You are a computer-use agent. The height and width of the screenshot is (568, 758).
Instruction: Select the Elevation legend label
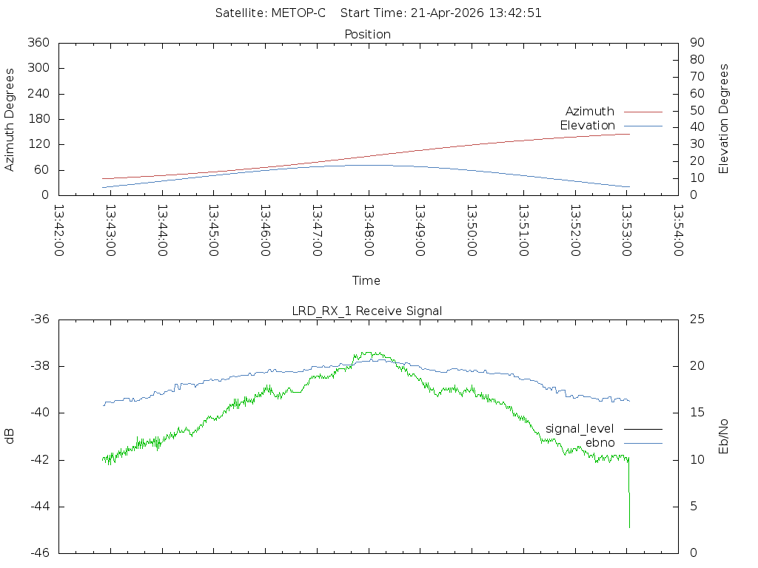tap(587, 126)
